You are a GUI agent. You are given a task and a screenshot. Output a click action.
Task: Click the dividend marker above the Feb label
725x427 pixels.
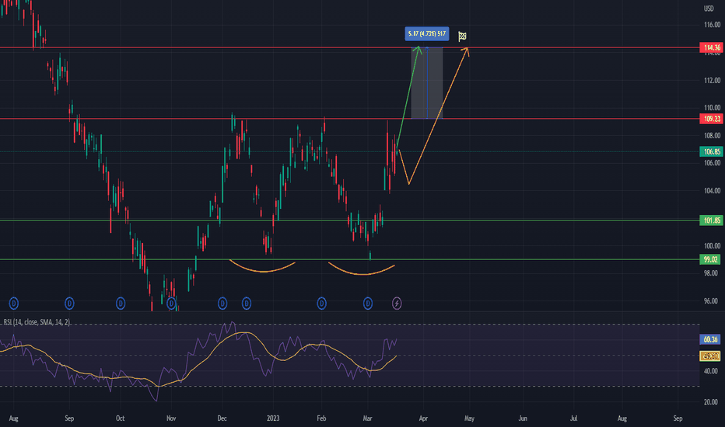[321, 304]
